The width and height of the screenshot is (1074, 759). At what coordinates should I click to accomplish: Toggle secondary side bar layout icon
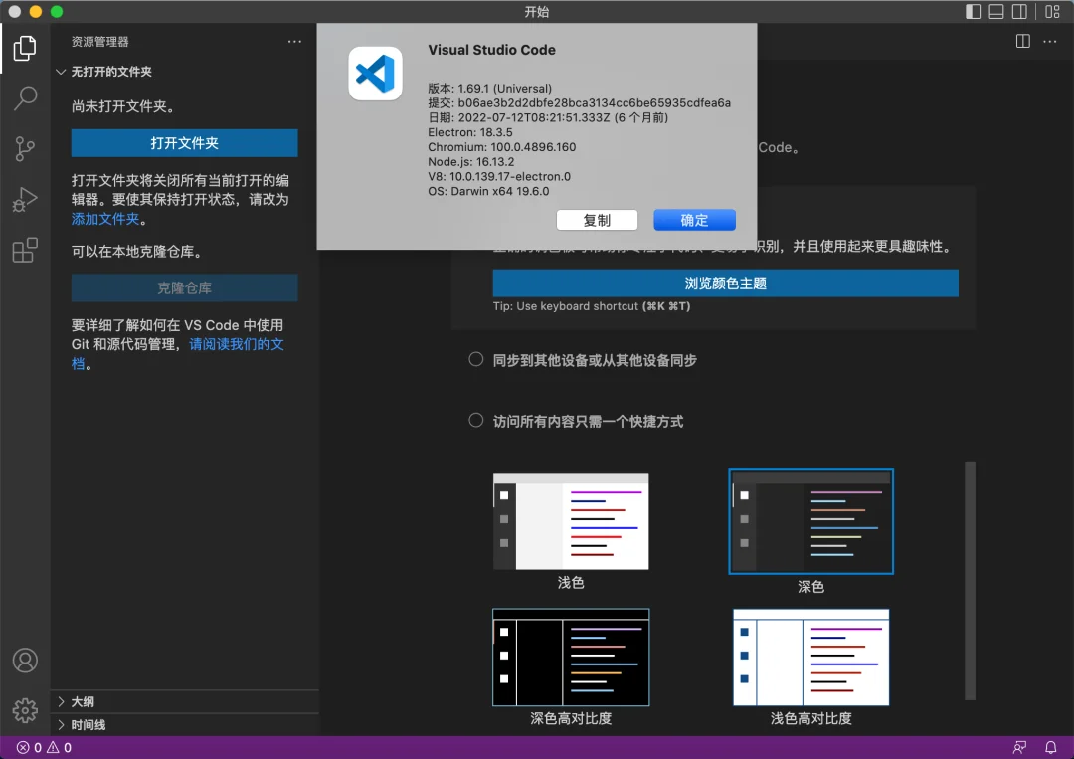[1020, 12]
